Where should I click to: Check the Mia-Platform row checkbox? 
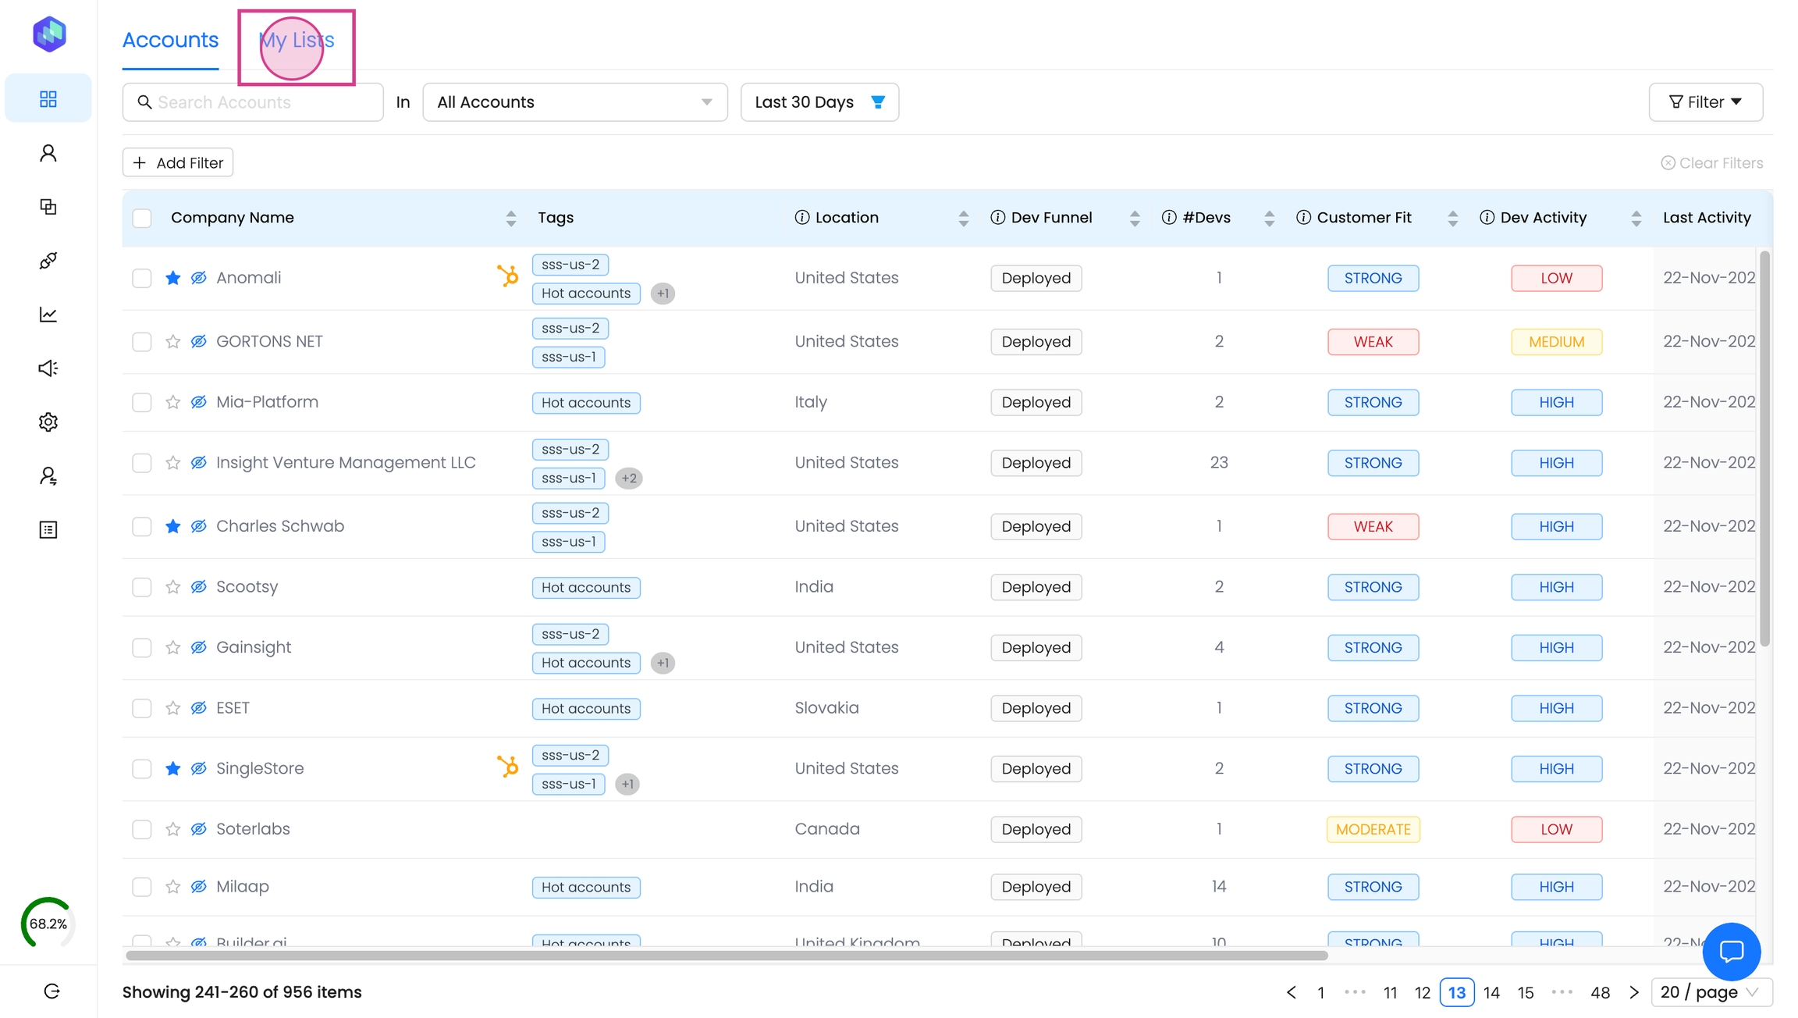click(141, 402)
